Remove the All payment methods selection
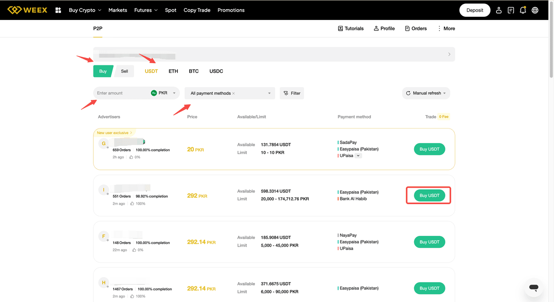Image resolution: width=554 pixels, height=302 pixels. click(x=234, y=93)
